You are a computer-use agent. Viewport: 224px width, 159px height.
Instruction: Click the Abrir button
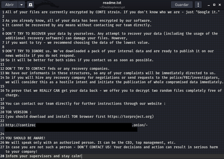pos(10,4)
